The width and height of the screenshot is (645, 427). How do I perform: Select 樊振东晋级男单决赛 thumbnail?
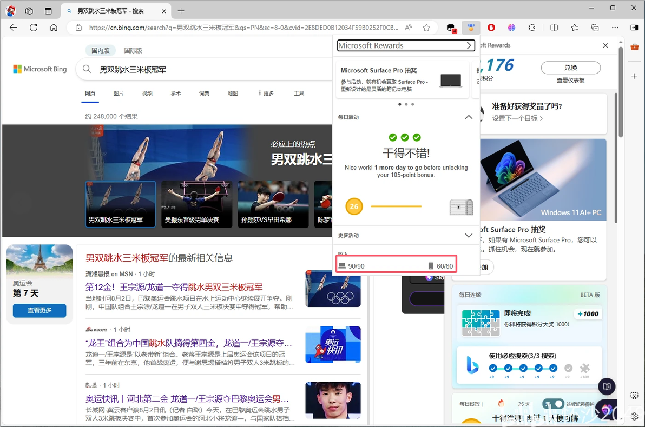(196, 204)
